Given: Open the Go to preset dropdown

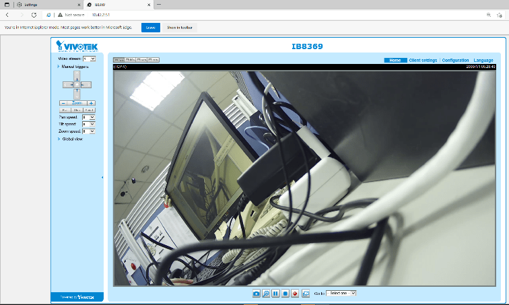Looking at the screenshot, I should pos(341,294).
